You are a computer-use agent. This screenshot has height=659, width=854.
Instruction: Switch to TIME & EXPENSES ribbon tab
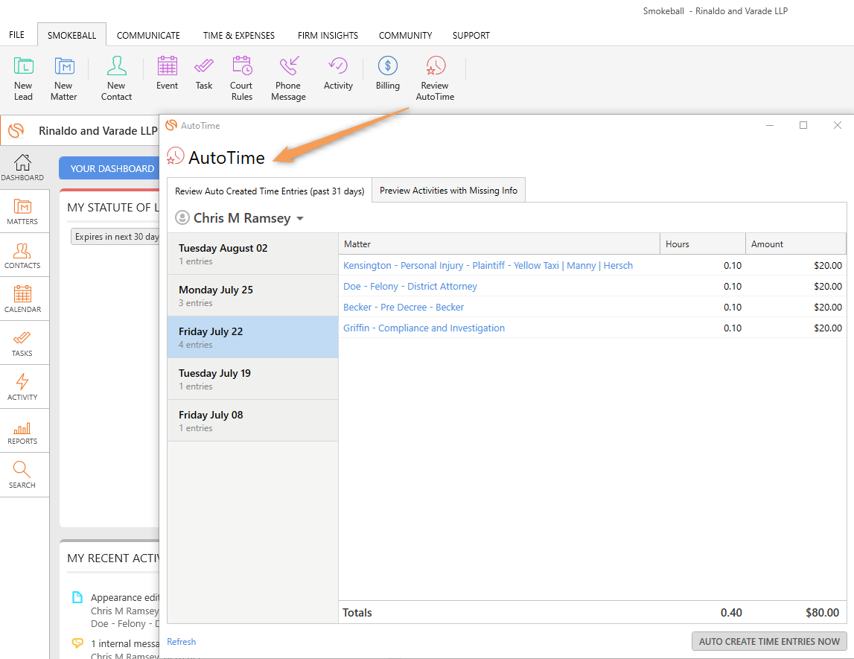[x=239, y=35]
